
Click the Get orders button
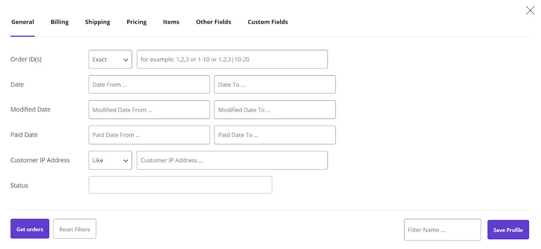[30, 229]
